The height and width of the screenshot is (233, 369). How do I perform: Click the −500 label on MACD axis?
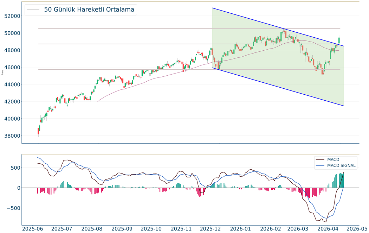(x=11, y=208)
